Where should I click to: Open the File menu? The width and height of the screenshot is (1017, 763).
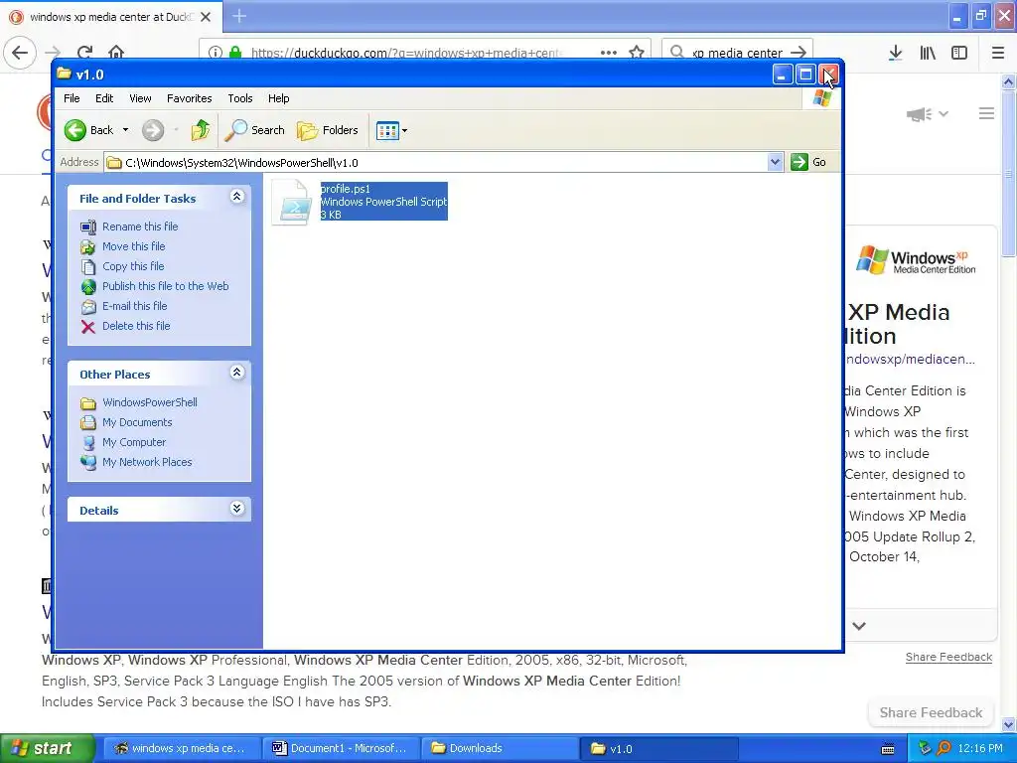(72, 98)
